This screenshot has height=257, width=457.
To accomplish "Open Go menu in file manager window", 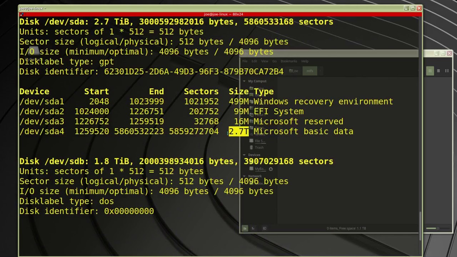I will 274,61.
